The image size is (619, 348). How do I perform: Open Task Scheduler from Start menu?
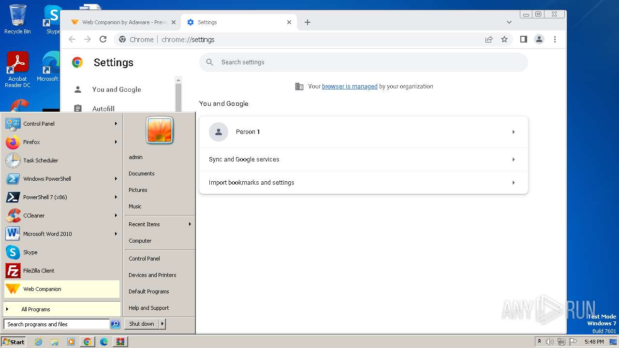coord(61,160)
